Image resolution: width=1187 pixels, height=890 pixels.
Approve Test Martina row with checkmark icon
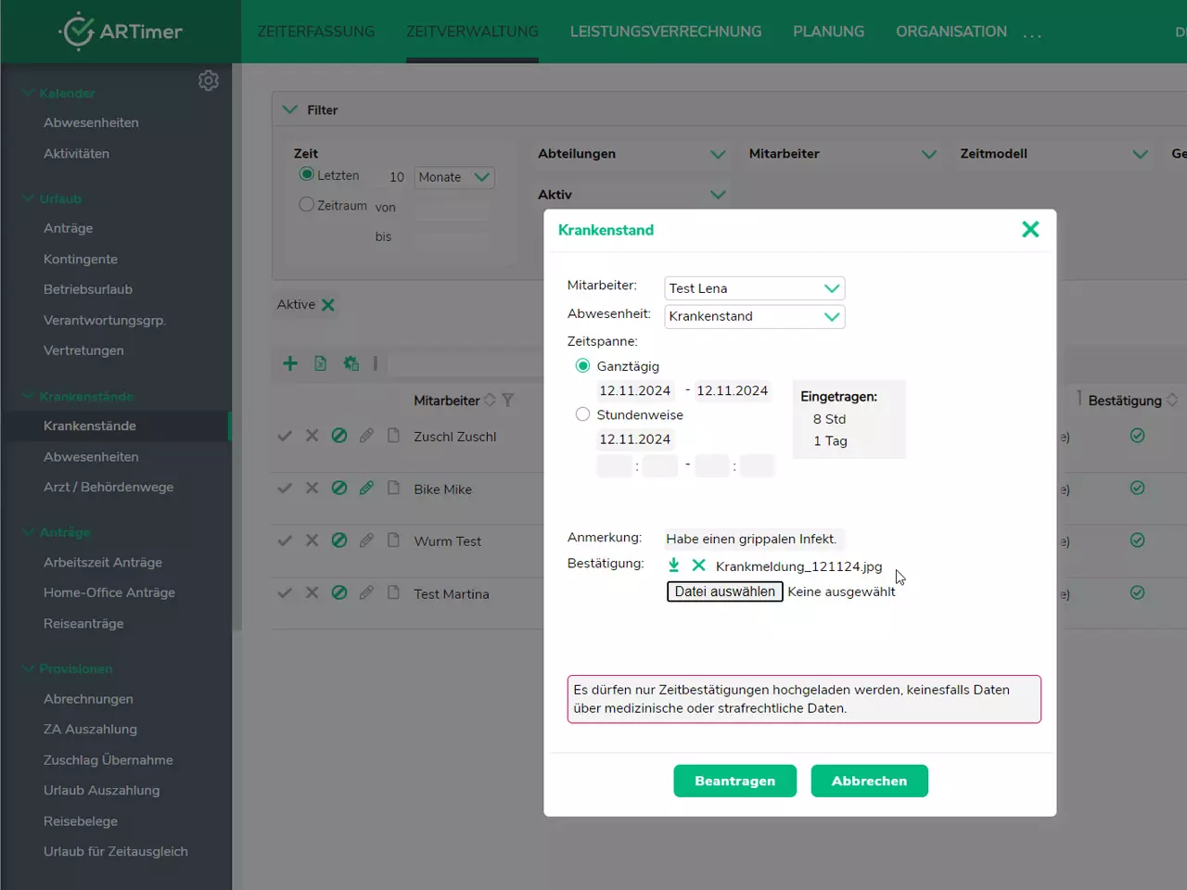(x=285, y=593)
